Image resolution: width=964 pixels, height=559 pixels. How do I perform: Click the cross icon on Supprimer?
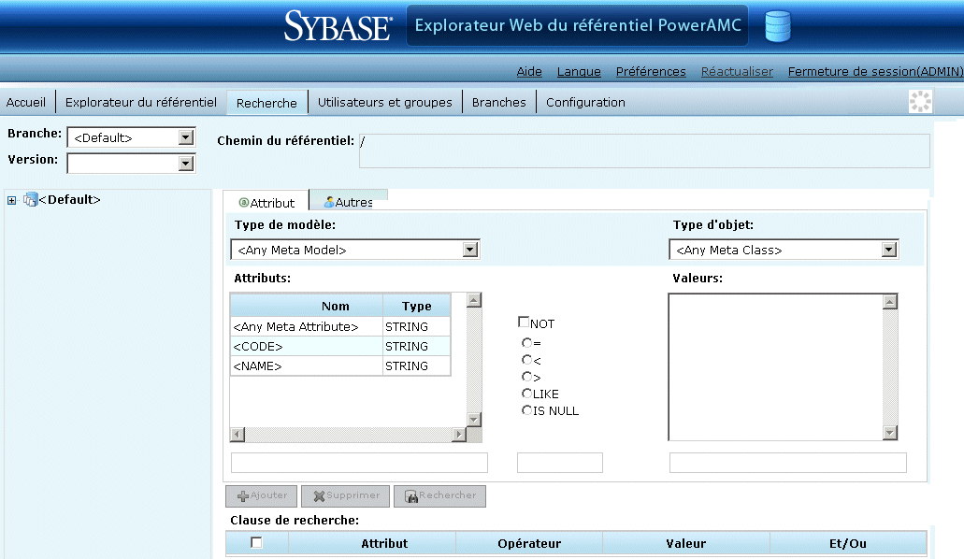click(x=319, y=495)
